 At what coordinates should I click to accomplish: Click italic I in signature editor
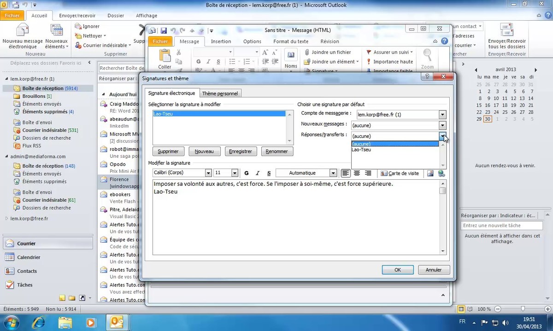(257, 173)
